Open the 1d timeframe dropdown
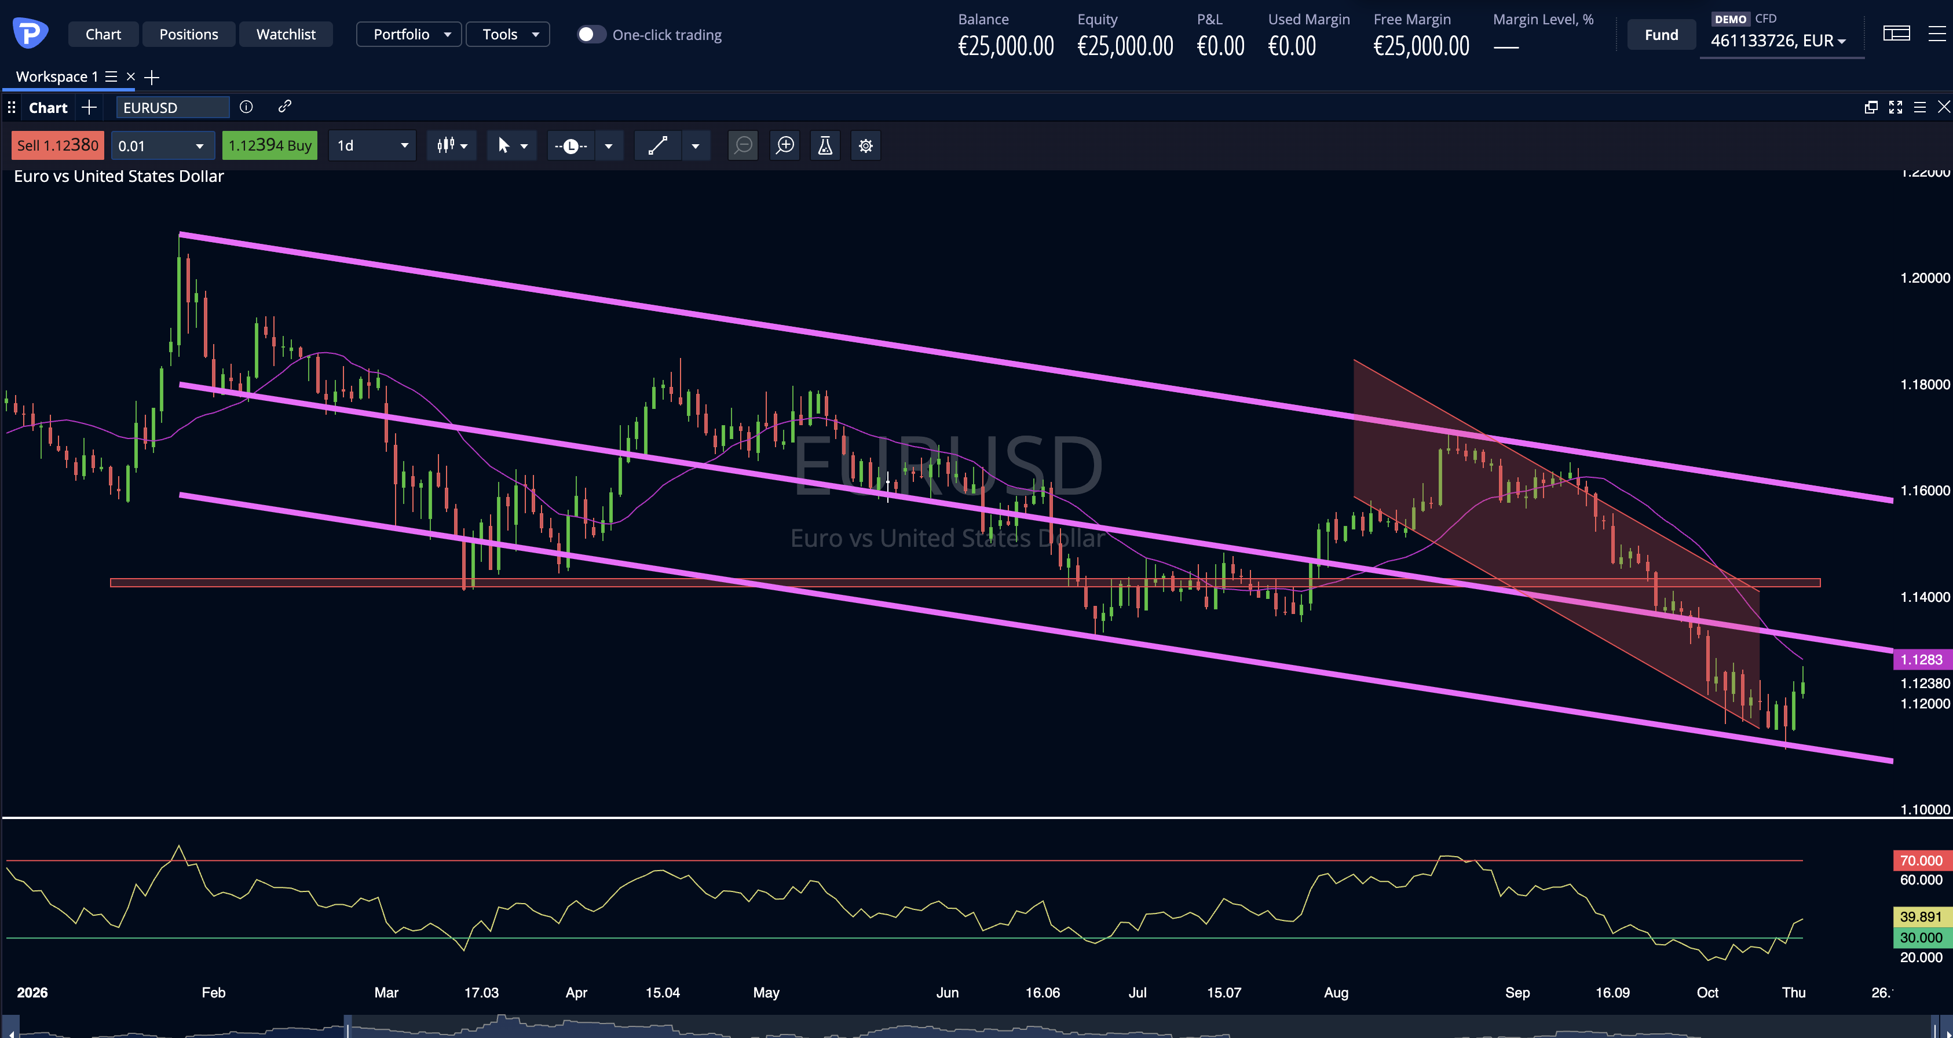The image size is (1953, 1038). pyautogui.click(x=372, y=145)
